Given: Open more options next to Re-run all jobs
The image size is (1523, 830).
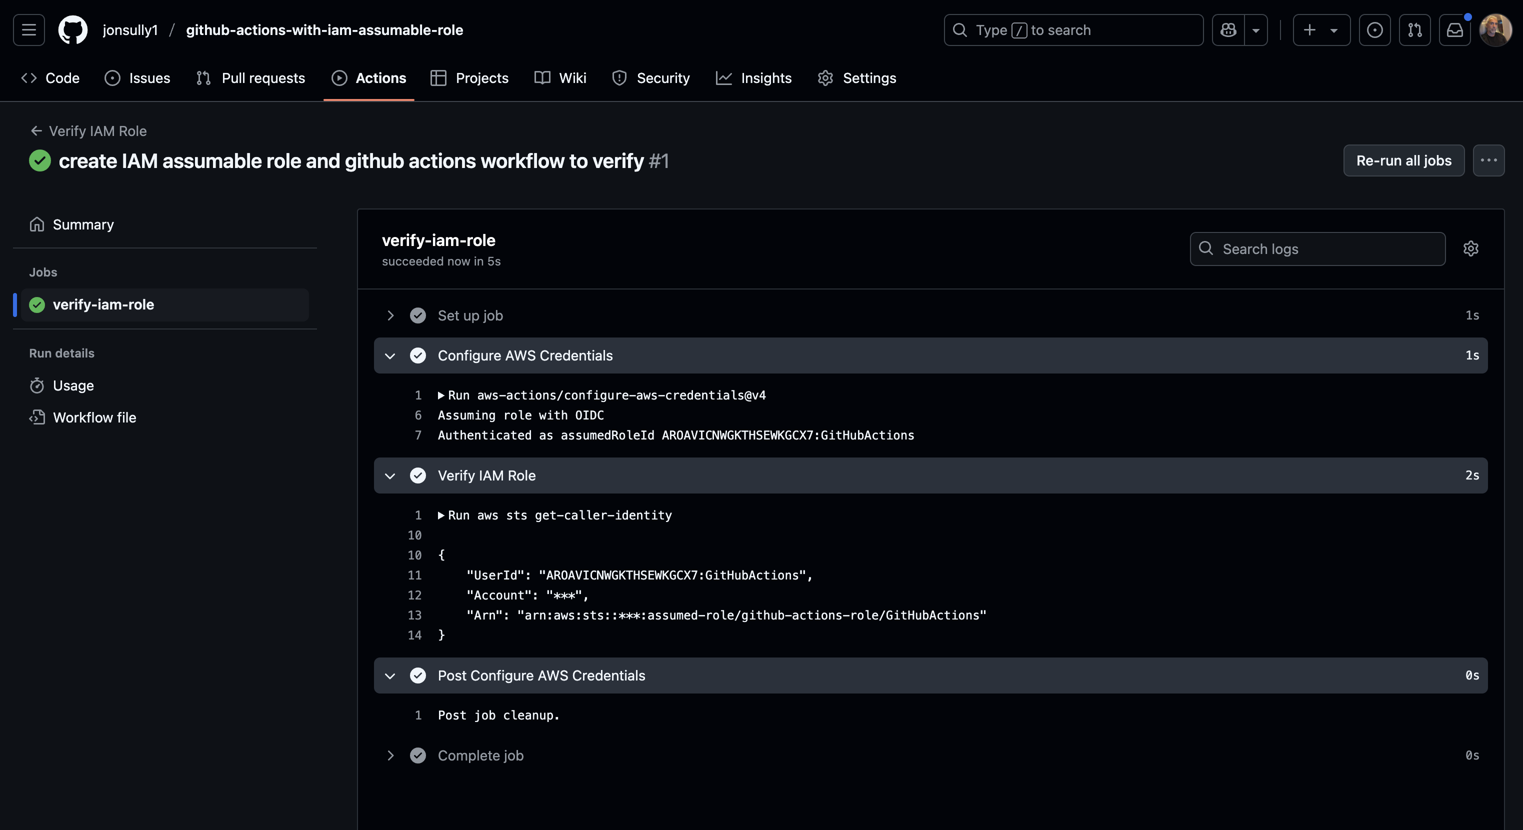Looking at the screenshot, I should coord(1488,160).
